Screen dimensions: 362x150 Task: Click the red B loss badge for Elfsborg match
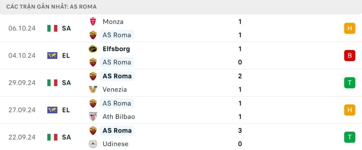click(x=349, y=55)
